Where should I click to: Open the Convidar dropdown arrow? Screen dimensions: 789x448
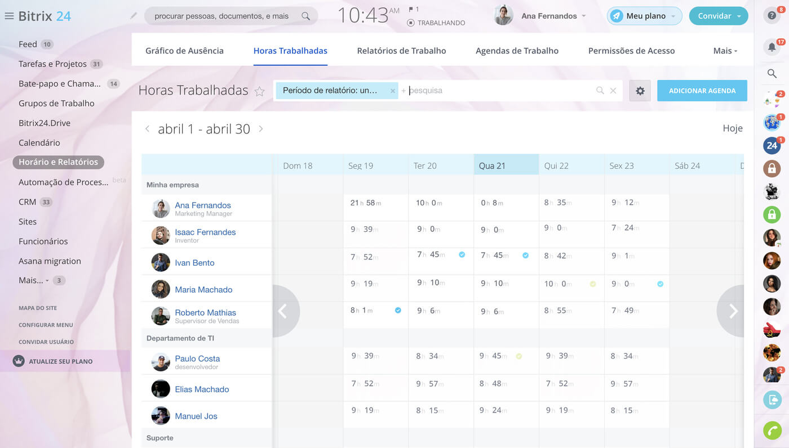point(739,16)
